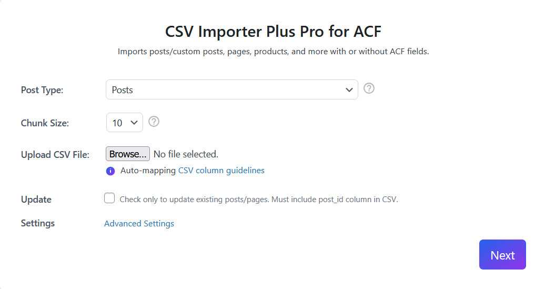Enable the update existing posts checkbox
Viewport: 545px width, 289px height.
pos(109,198)
